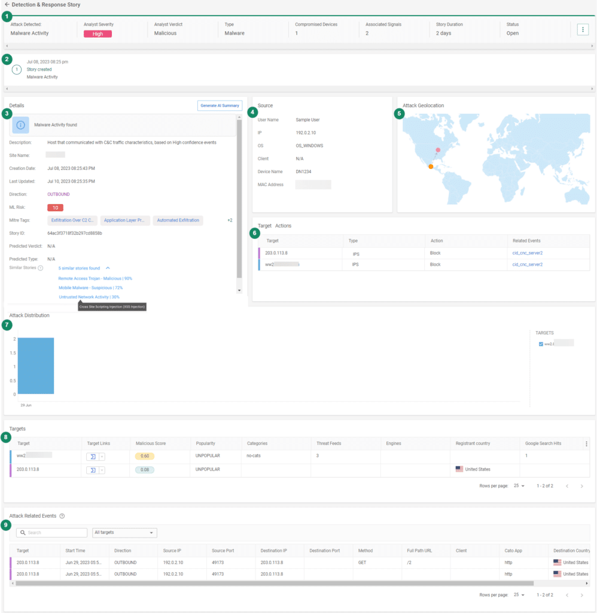Viewport: 597px width, 613px height.
Task: Open the dropdown arrow beside the first Target Links button
Action: coord(102,457)
